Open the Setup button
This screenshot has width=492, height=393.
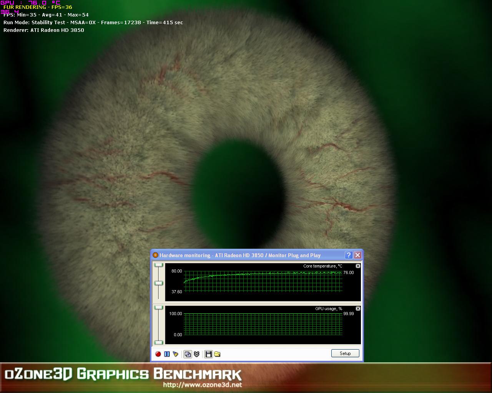click(x=345, y=353)
